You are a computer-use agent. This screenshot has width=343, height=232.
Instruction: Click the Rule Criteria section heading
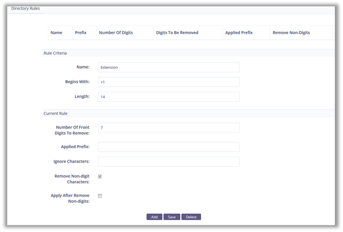(x=55, y=53)
